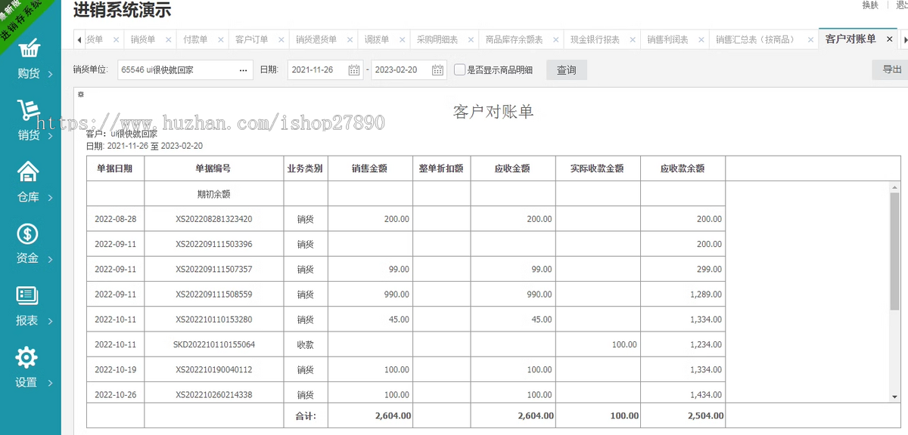908x435 pixels.
Task: Click the 导出 export button
Action: [x=891, y=69]
